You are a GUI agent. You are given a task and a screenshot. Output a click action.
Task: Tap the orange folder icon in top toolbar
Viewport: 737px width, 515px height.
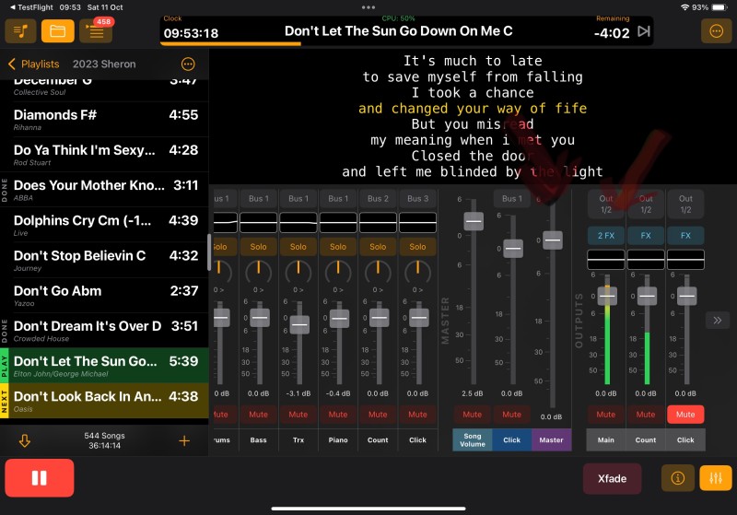click(57, 31)
